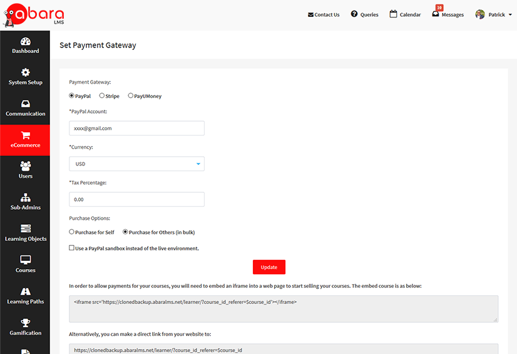
Task: Open Communication inbox icon
Action: [x=26, y=104]
